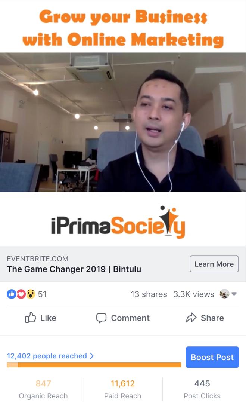Click the Comment speech bubble icon
246x404 pixels.
pos(101,318)
